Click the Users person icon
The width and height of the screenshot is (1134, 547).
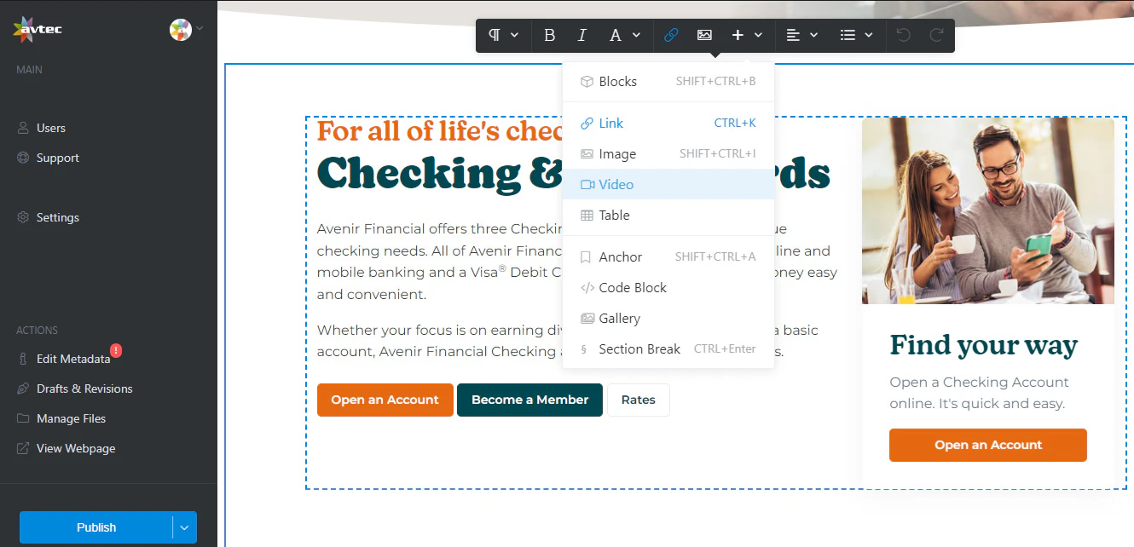[x=23, y=128]
